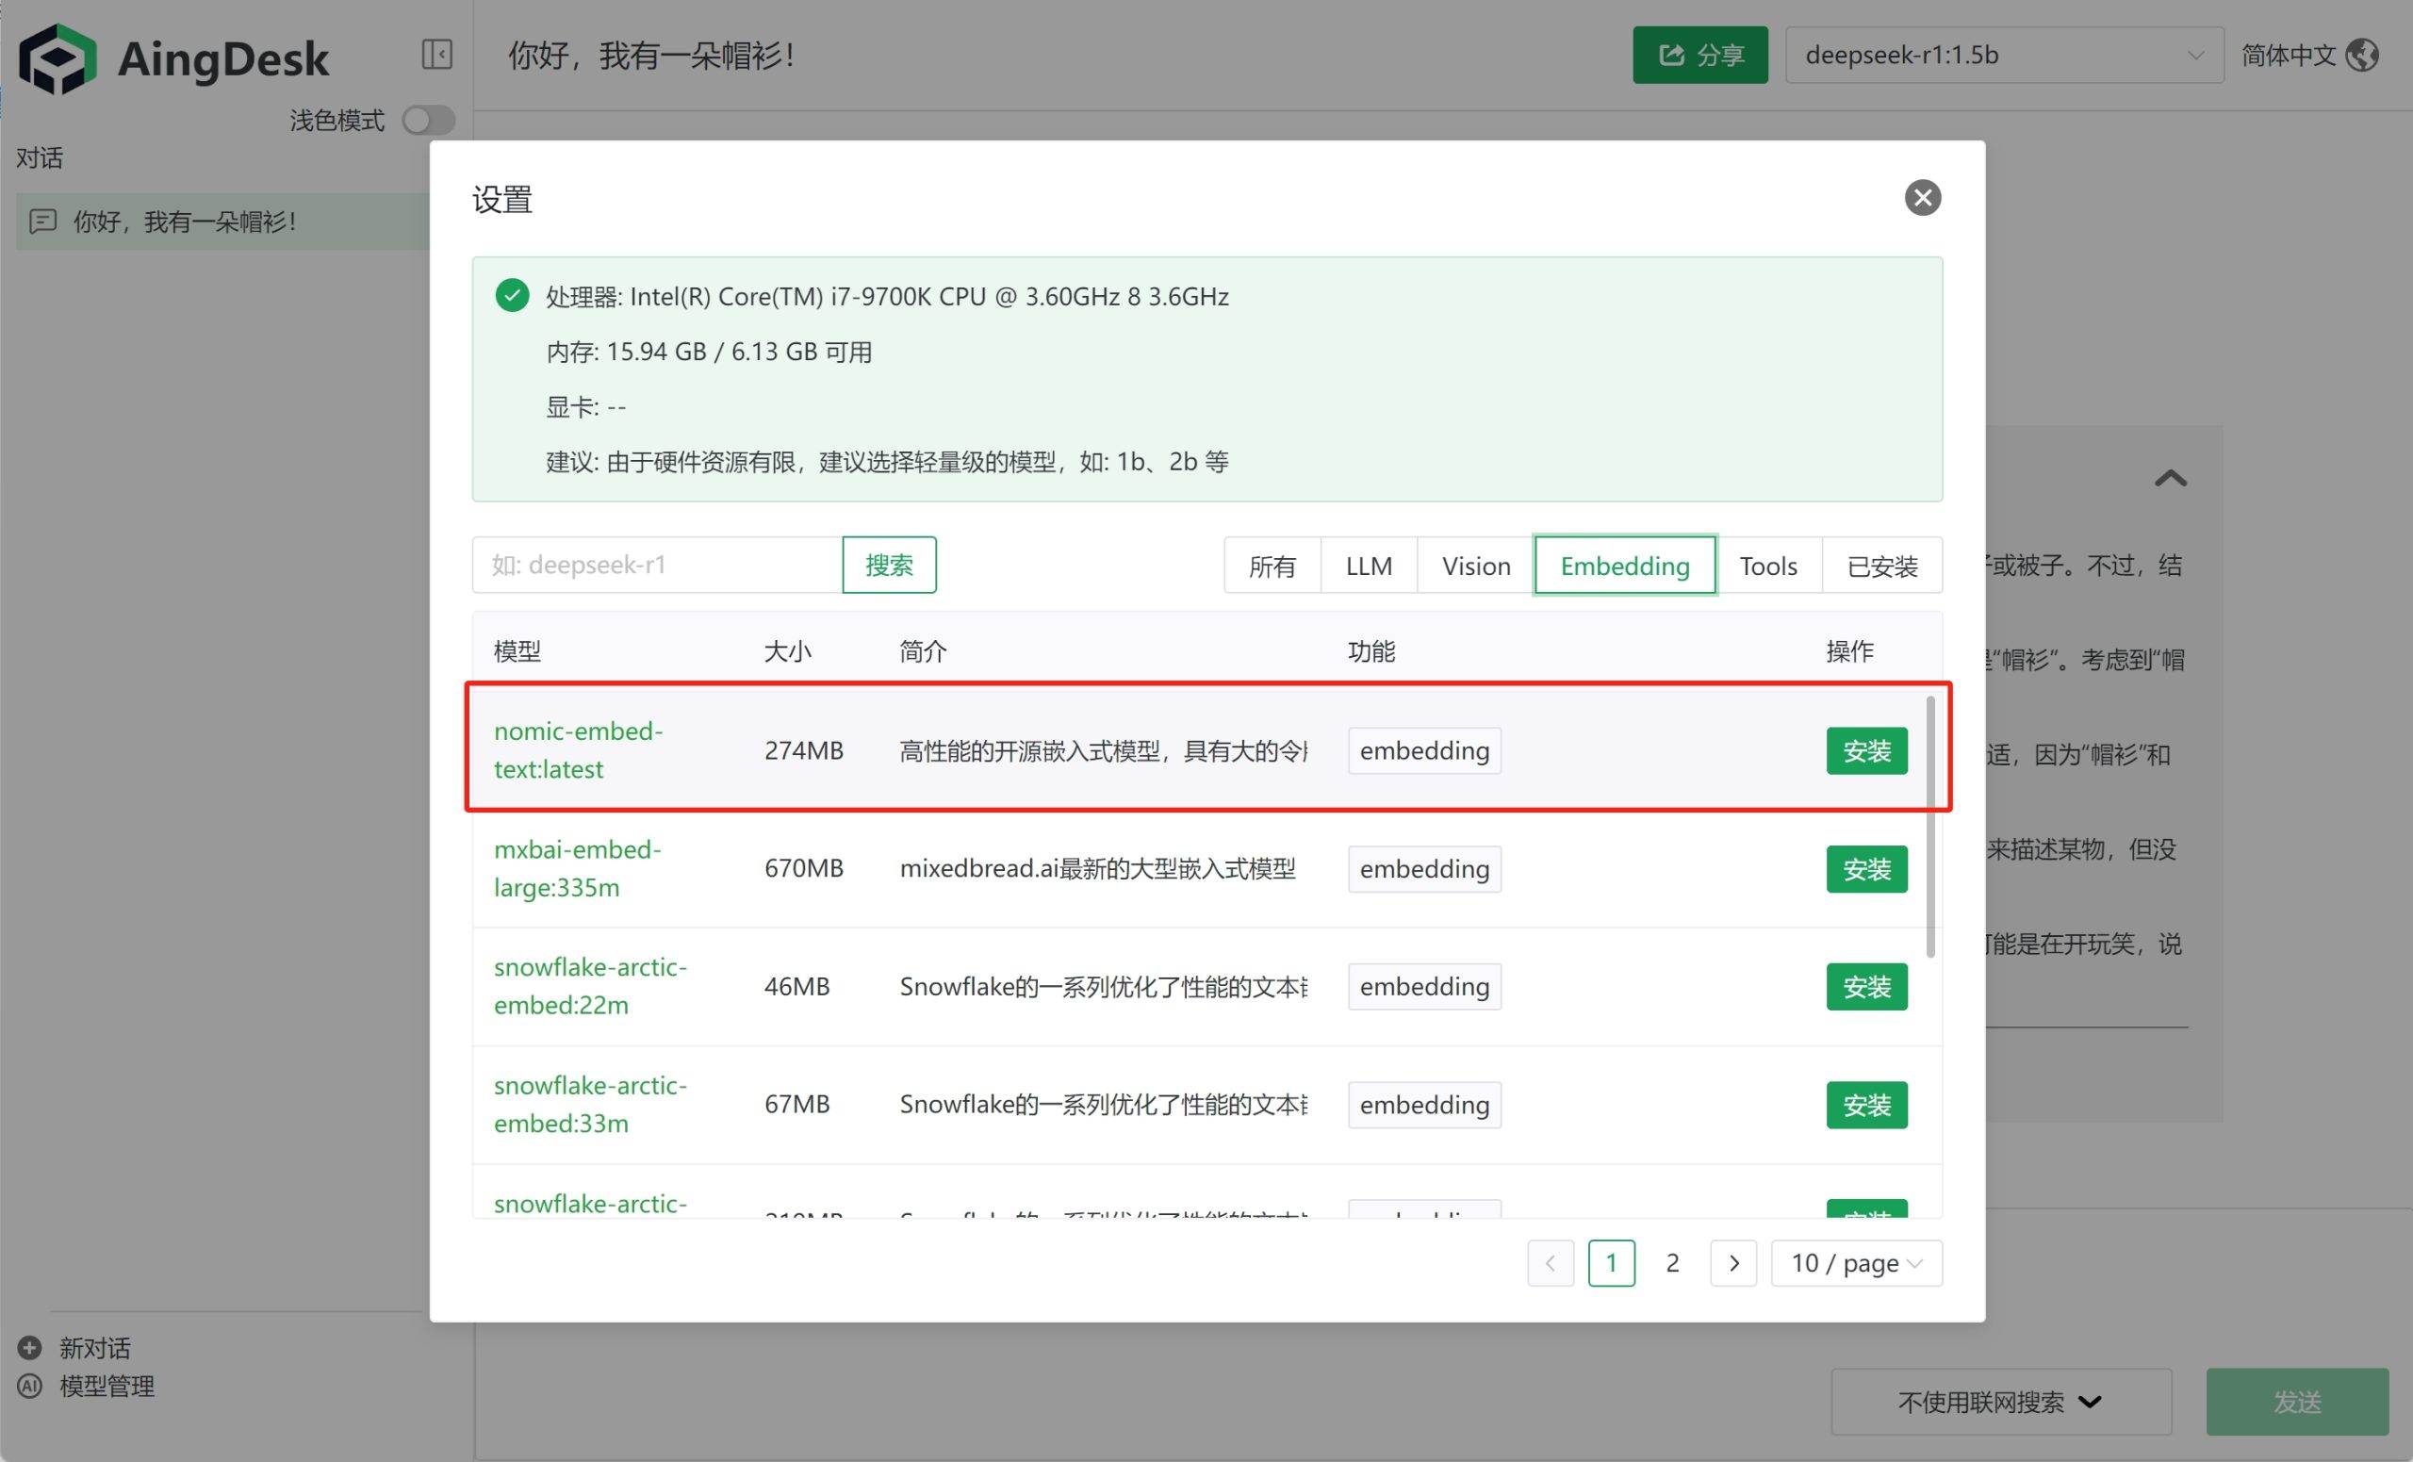Image resolution: width=2413 pixels, height=1462 pixels.
Task: Click the green Share button
Action: pos(1699,55)
